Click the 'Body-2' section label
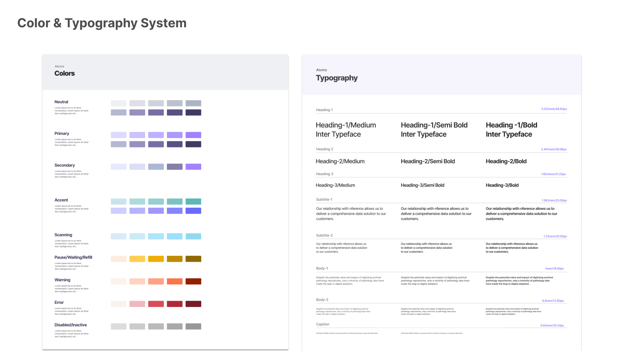 click(322, 300)
